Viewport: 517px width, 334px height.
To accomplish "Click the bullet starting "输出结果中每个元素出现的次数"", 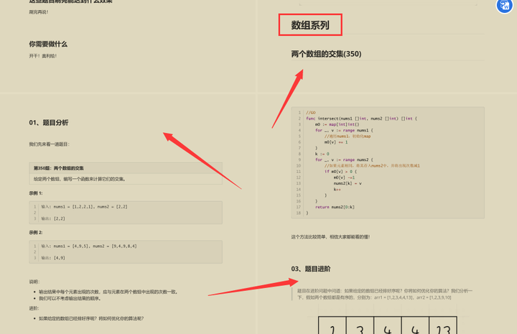I will coord(108,292).
